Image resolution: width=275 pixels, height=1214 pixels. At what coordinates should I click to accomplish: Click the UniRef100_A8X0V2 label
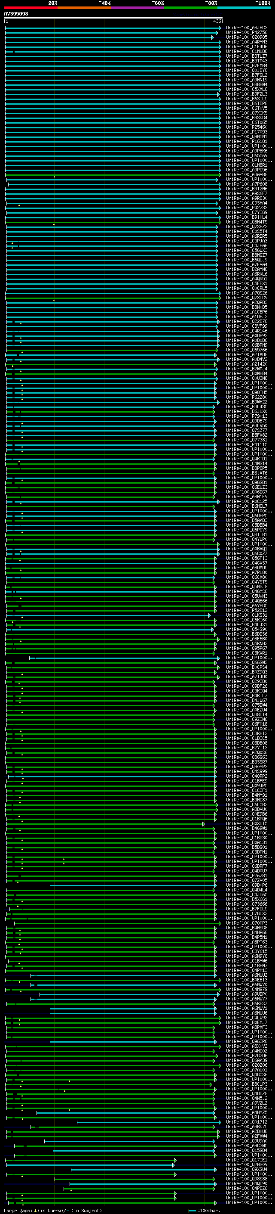[247, 1046]
